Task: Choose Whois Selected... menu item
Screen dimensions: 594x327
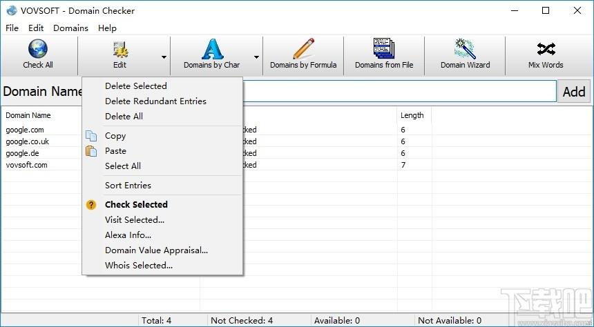Action: click(x=162, y=266)
